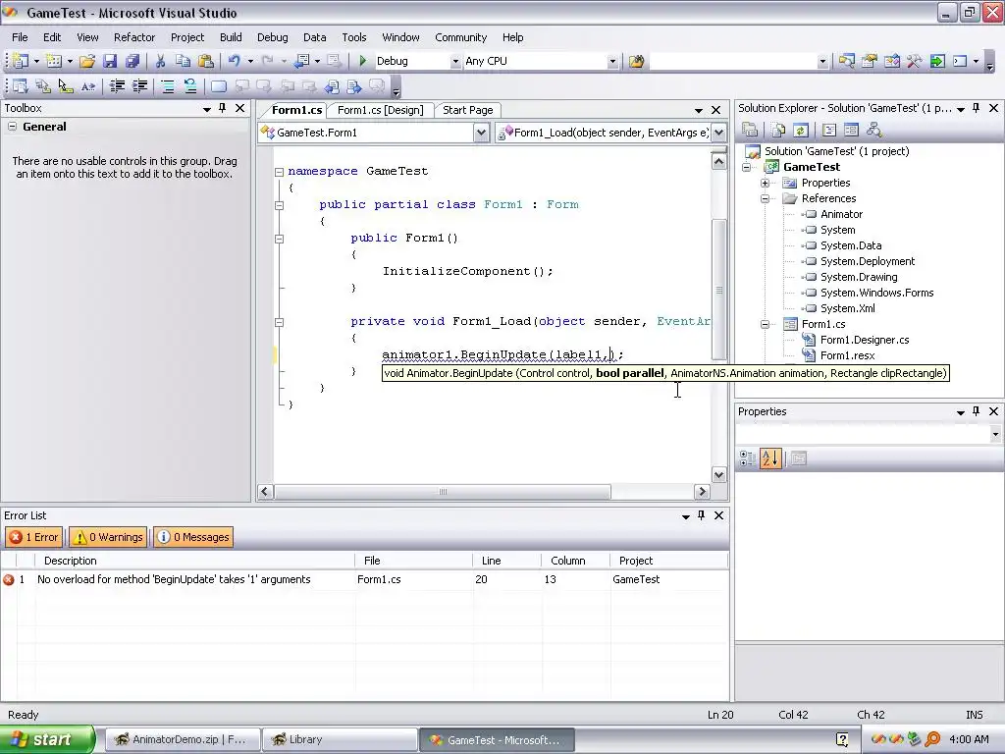This screenshot has height=754, width=1005.
Task: Click the Open File folder icon
Action: (87, 61)
